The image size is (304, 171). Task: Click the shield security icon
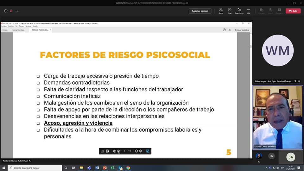click(6, 11)
